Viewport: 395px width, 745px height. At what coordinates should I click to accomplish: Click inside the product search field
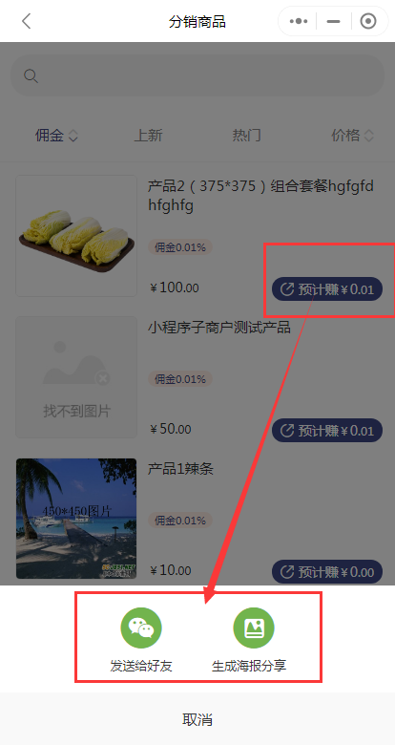(x=197, y=76)
